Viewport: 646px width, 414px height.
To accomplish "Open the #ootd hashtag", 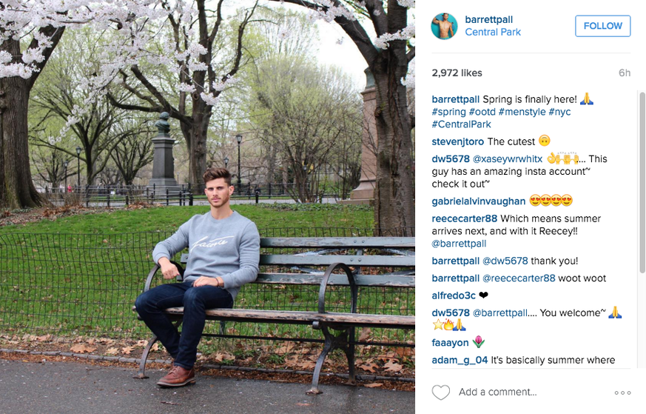I will [482, 112].
